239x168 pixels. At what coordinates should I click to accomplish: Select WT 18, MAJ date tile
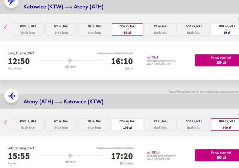pos(61,124)
